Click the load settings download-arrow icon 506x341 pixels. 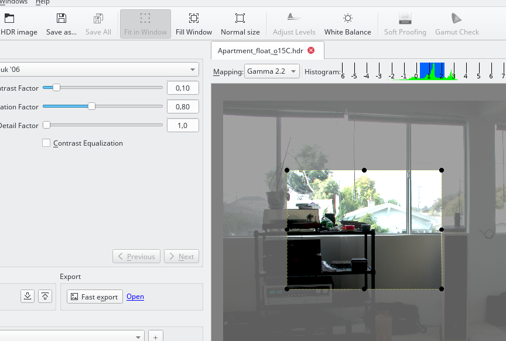coord(28,296)
